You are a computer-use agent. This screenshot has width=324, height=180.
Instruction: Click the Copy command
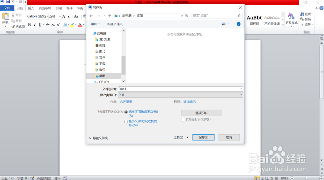pos(17,21)
